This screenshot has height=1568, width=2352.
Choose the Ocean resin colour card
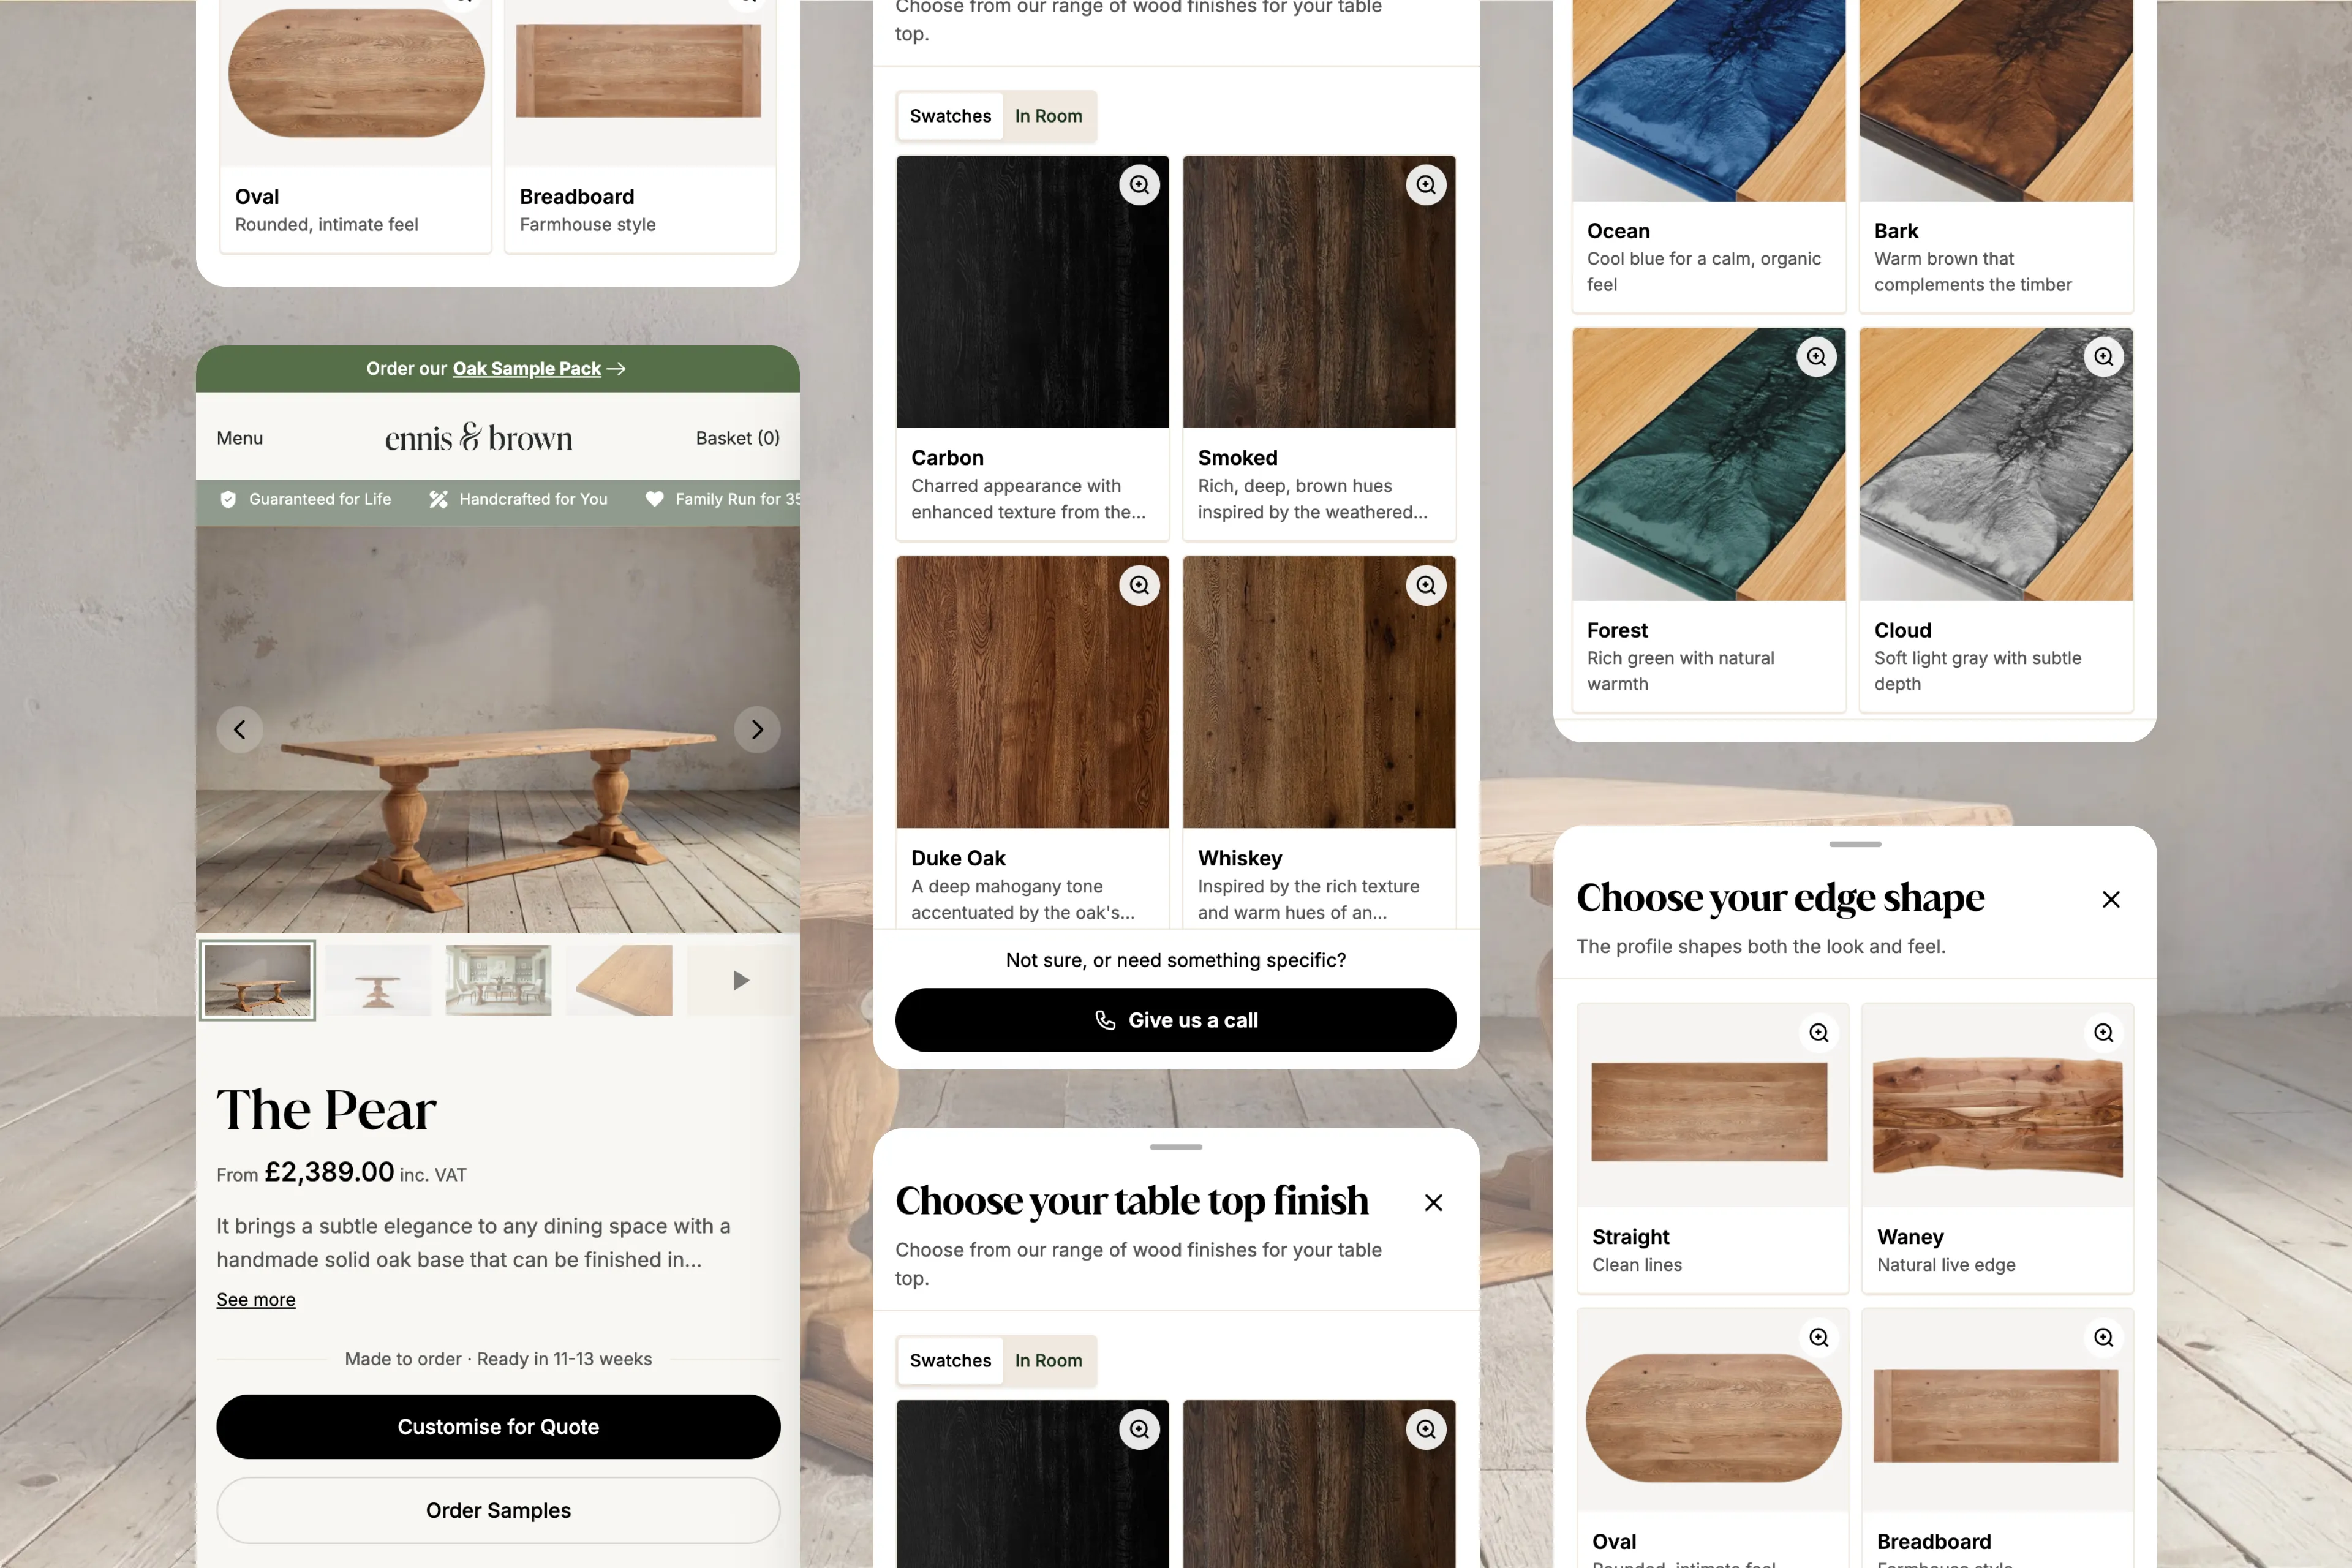pyautogui.click(x=1708, y=155)
